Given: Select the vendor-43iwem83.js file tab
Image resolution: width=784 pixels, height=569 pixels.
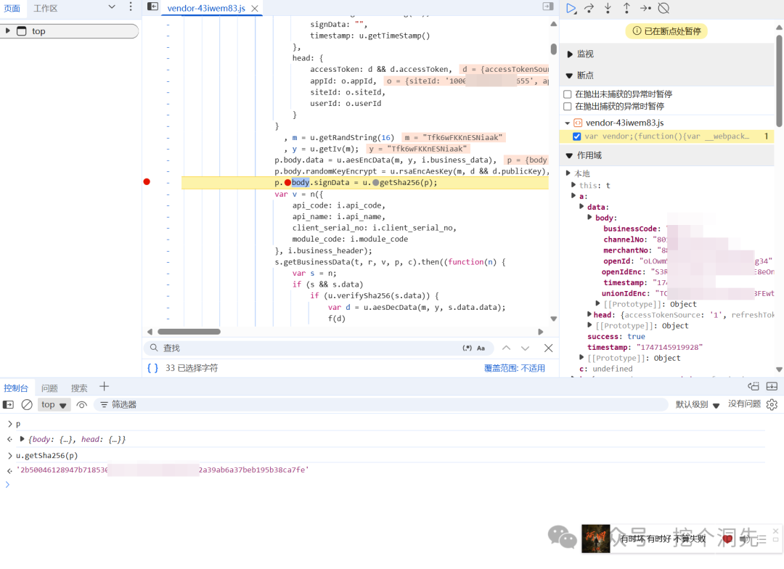Looking at the screenshot, I should (x=206, y=9).
